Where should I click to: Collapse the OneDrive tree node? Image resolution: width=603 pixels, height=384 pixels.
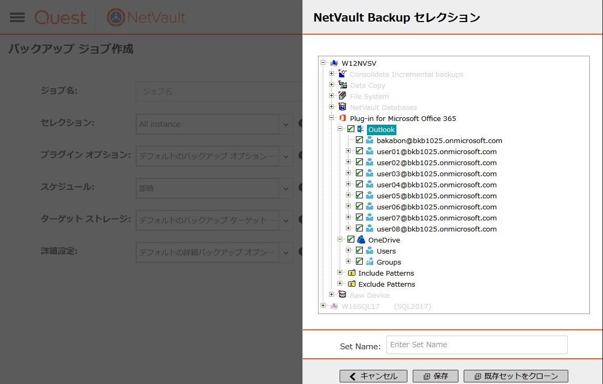point(340,239)
